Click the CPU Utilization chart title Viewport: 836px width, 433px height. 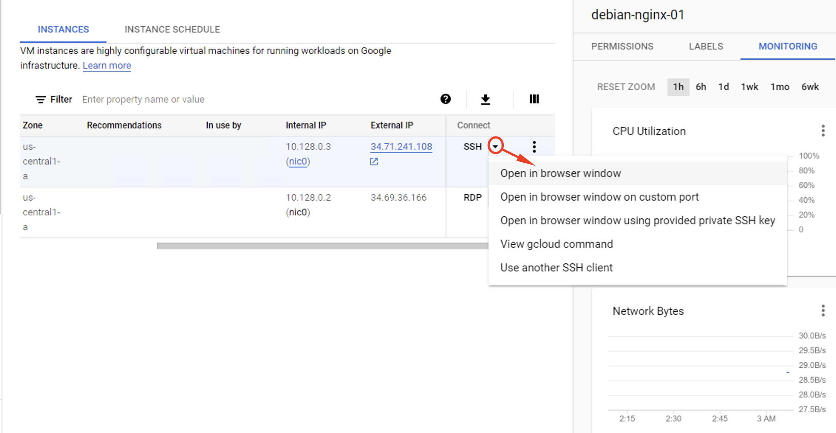649,131
